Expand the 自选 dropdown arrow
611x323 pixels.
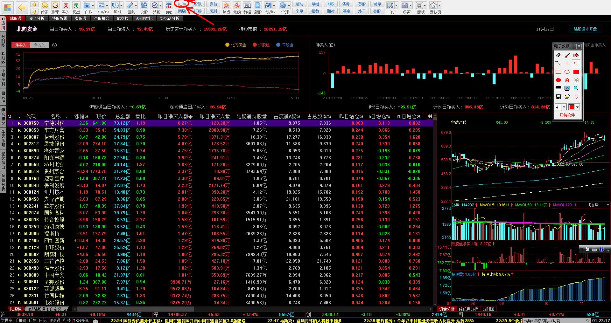click(x=93, y=6)
